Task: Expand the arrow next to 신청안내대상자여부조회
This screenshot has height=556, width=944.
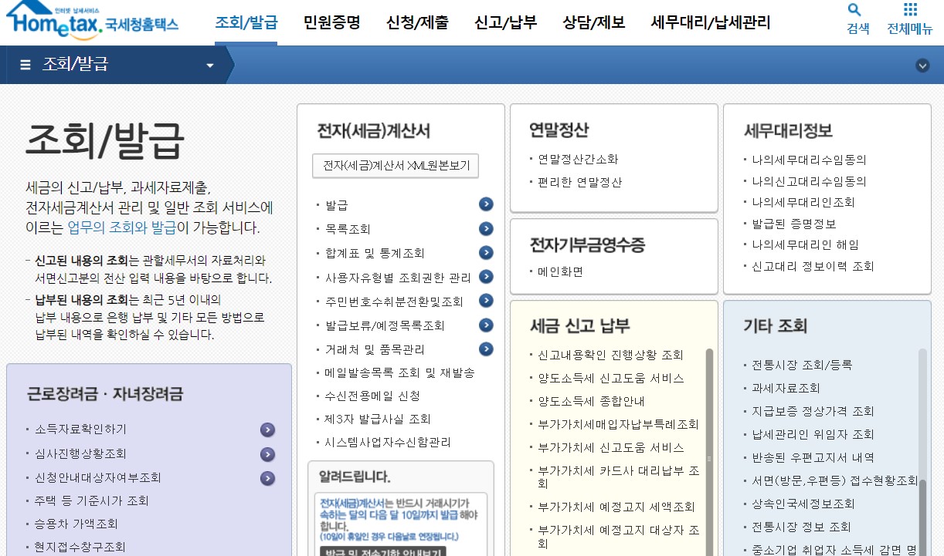Action: click(x=267, y=478)
